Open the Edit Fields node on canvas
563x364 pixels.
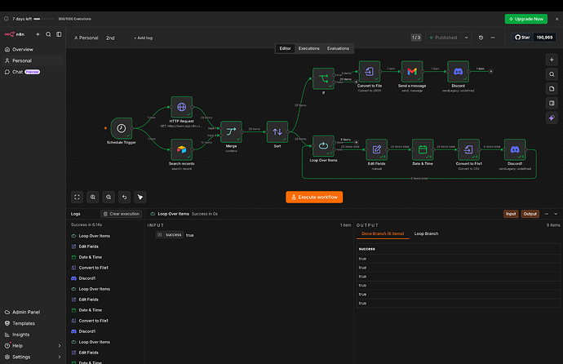tap(377, 149)
